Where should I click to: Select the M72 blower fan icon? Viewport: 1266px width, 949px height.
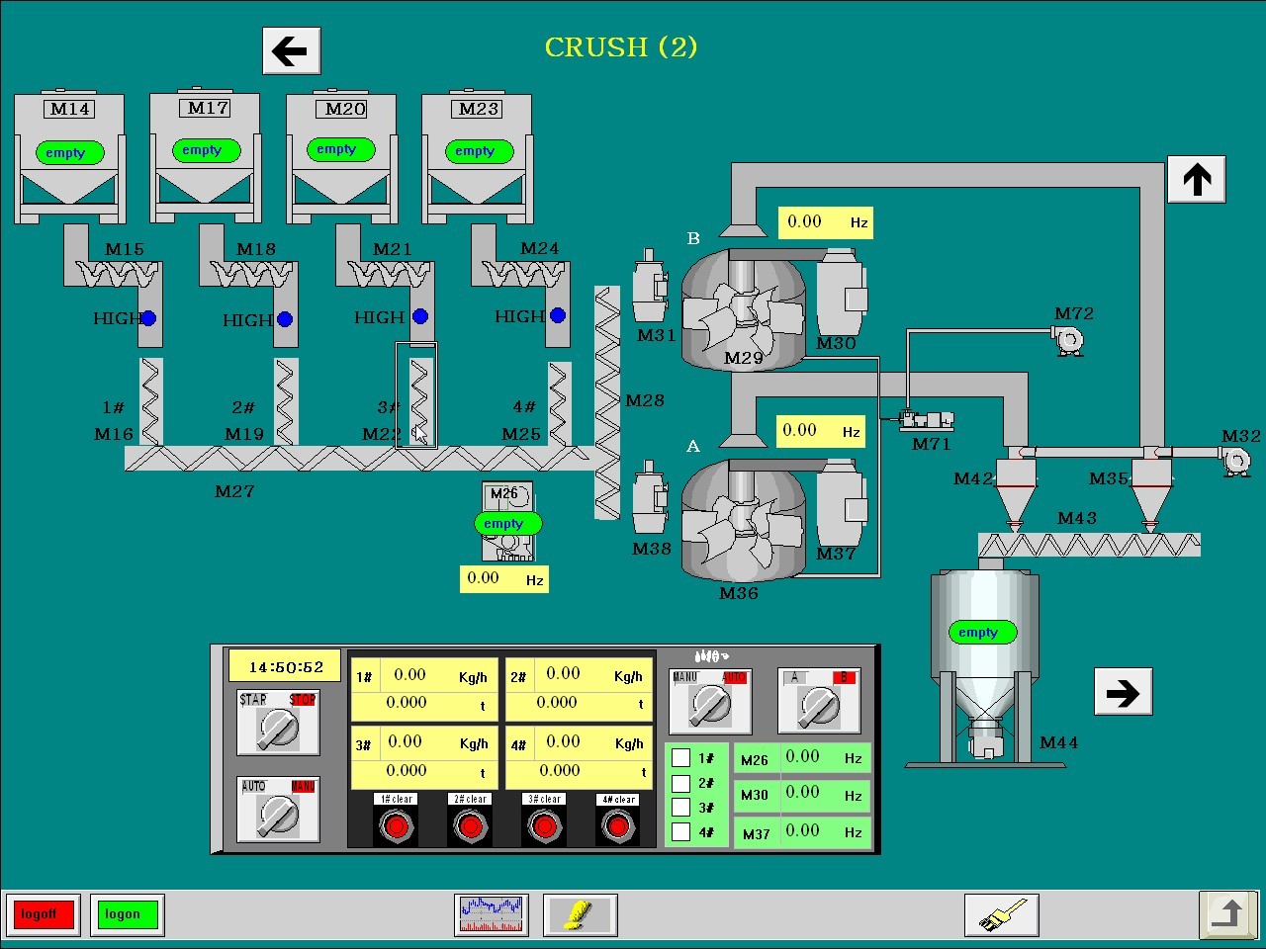1068,341
